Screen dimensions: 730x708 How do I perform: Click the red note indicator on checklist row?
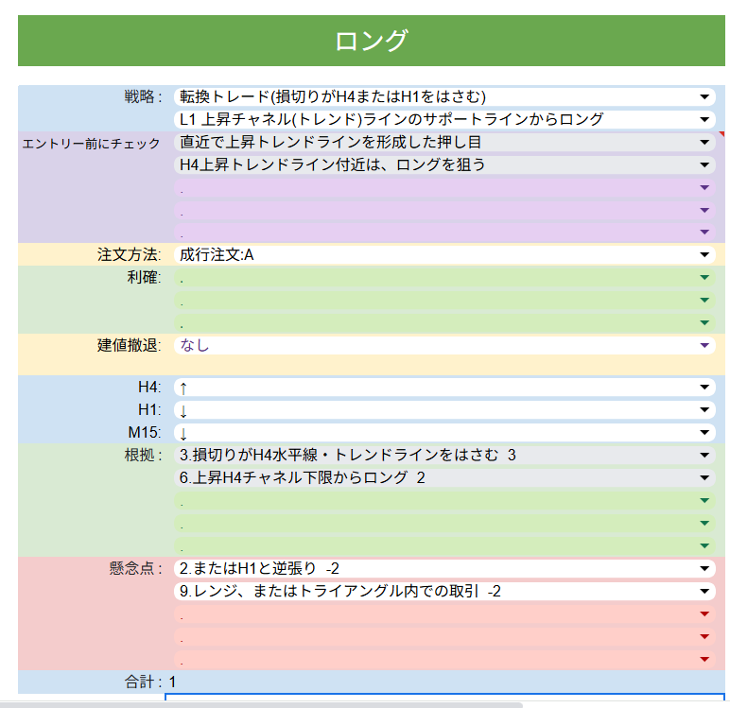pos(721,134)
